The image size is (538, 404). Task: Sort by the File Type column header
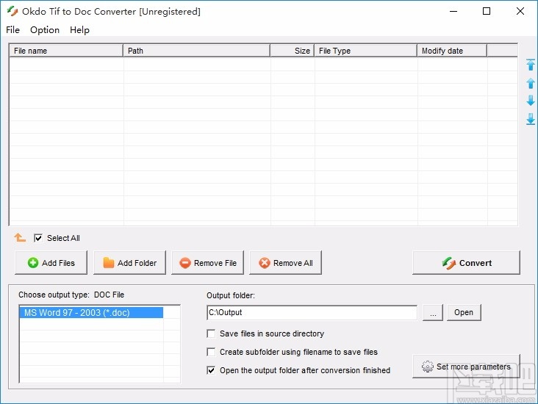[x=365, y=51]
